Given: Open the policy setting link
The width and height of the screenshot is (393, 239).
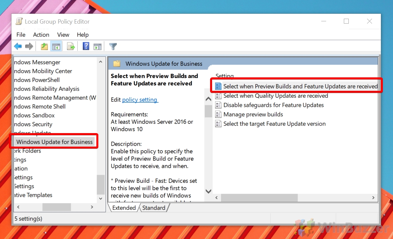Looking at the screenshot, I should [x=140, y=100].
